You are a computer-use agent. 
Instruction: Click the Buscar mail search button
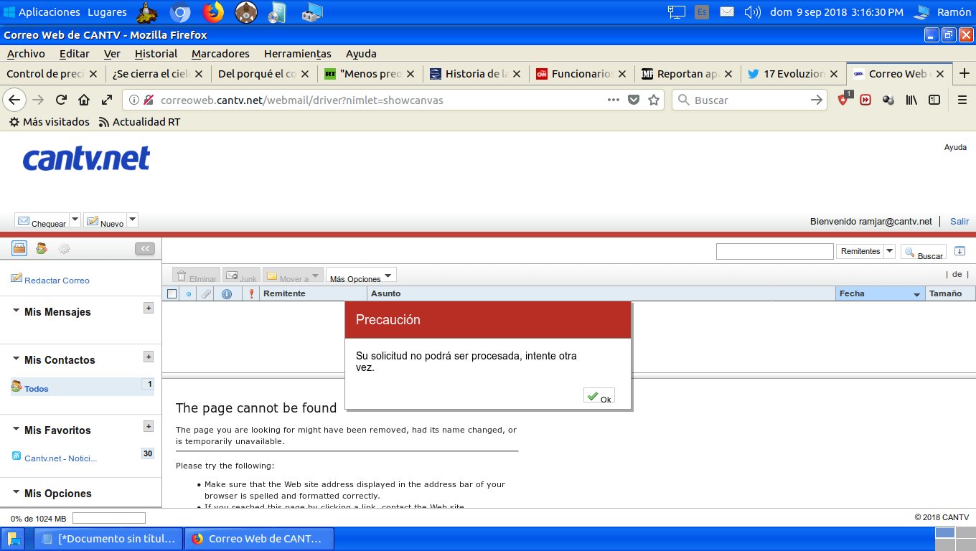[924, 252]
